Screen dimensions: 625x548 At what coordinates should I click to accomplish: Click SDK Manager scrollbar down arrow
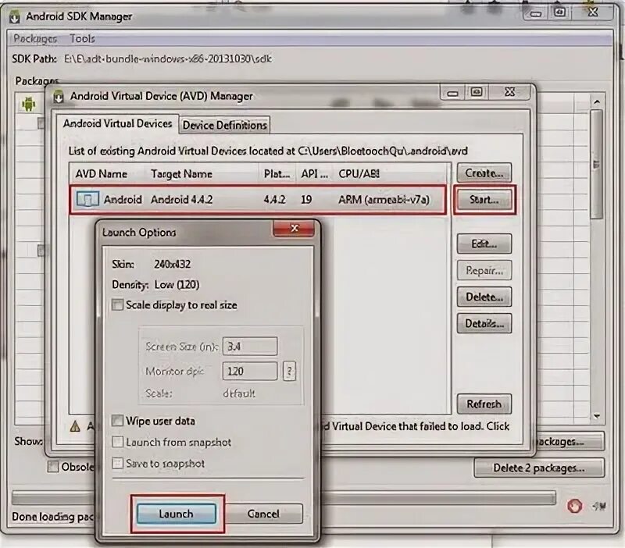(x=597, y=417)
